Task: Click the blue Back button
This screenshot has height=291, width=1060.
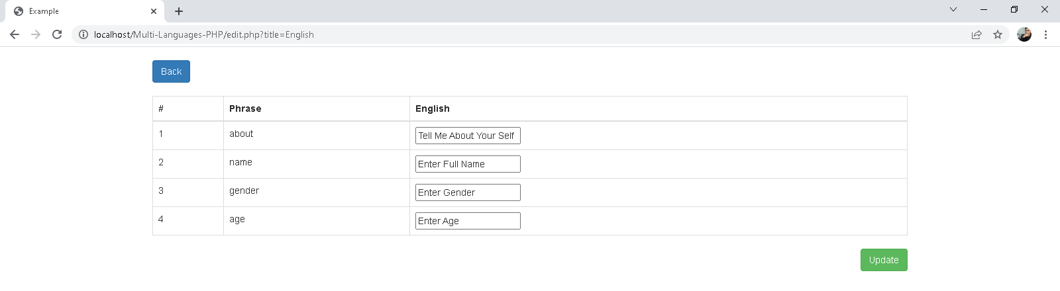Action: click(x=171, y=71)
